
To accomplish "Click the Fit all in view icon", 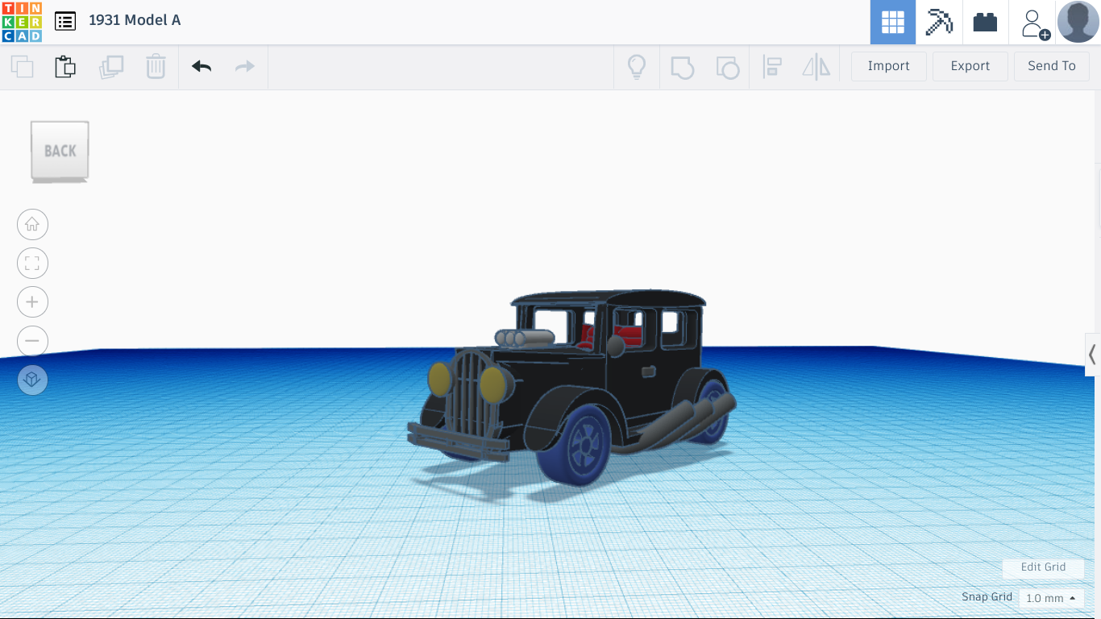I will click(x=32, y=263).
